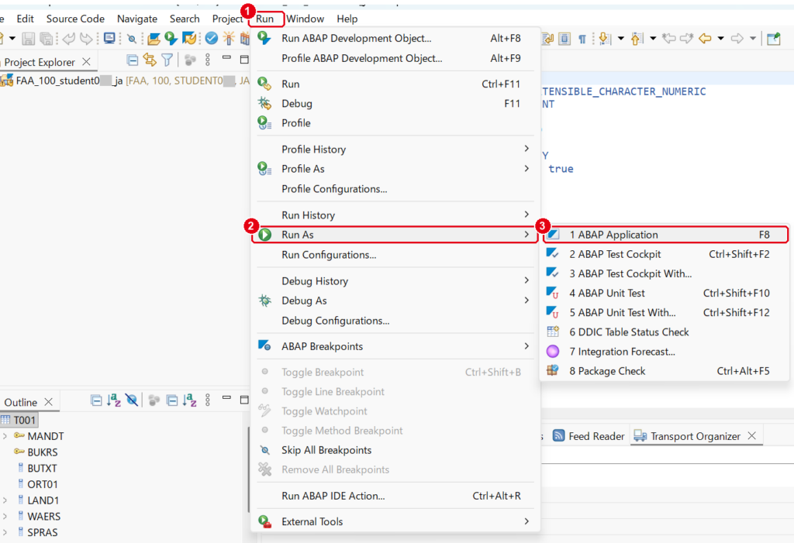Screen dimensions: 794x543
Task: Click the Save All icon in toolbar
Action: click(x=46, y=39)
